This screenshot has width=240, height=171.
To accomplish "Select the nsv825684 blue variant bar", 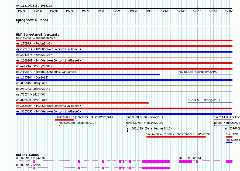I will 229,142.
